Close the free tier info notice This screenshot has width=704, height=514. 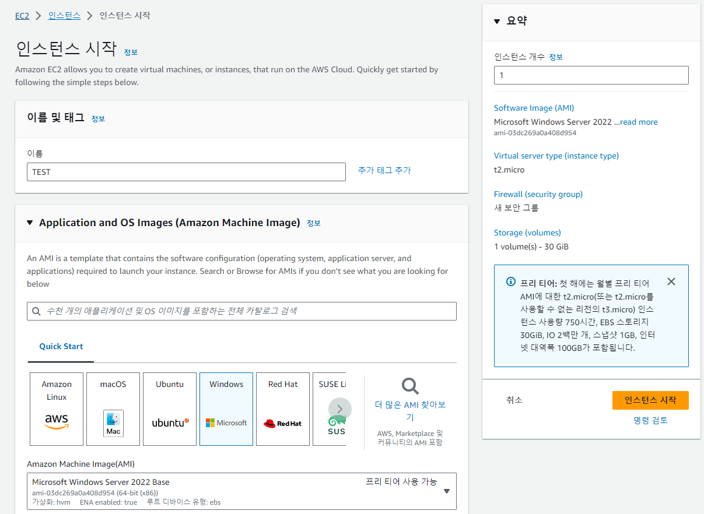671,281
